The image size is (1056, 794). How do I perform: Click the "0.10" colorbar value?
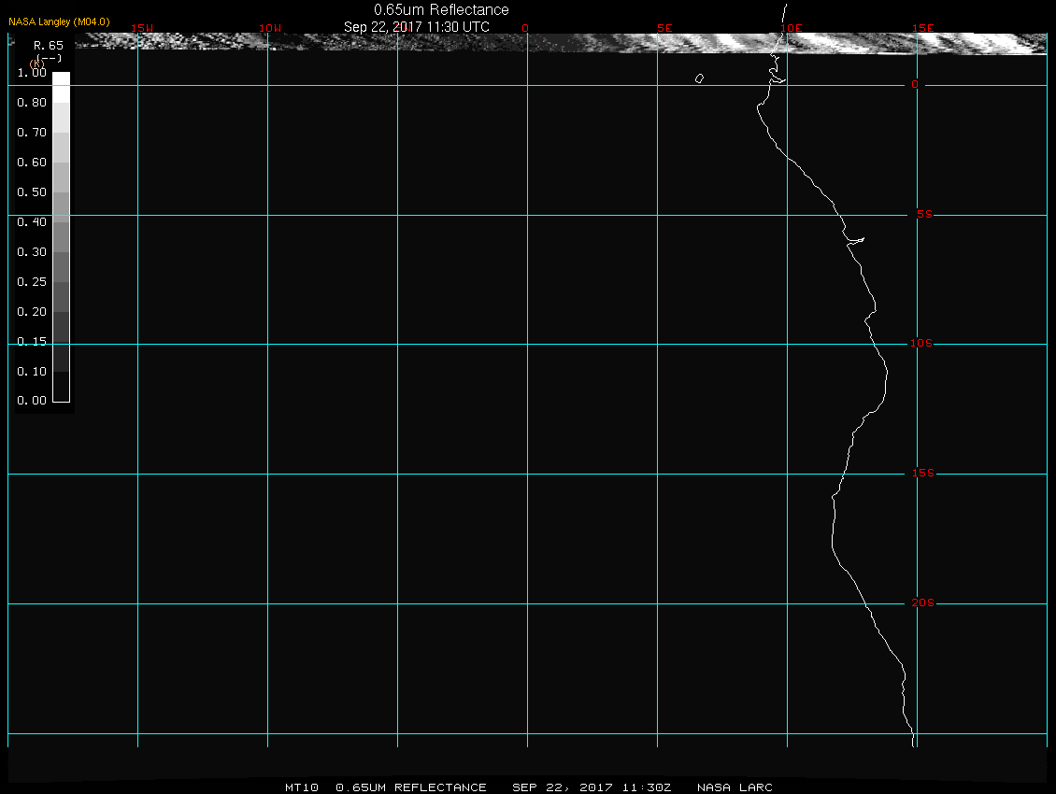pyautogui.click(x=32, y=371)
